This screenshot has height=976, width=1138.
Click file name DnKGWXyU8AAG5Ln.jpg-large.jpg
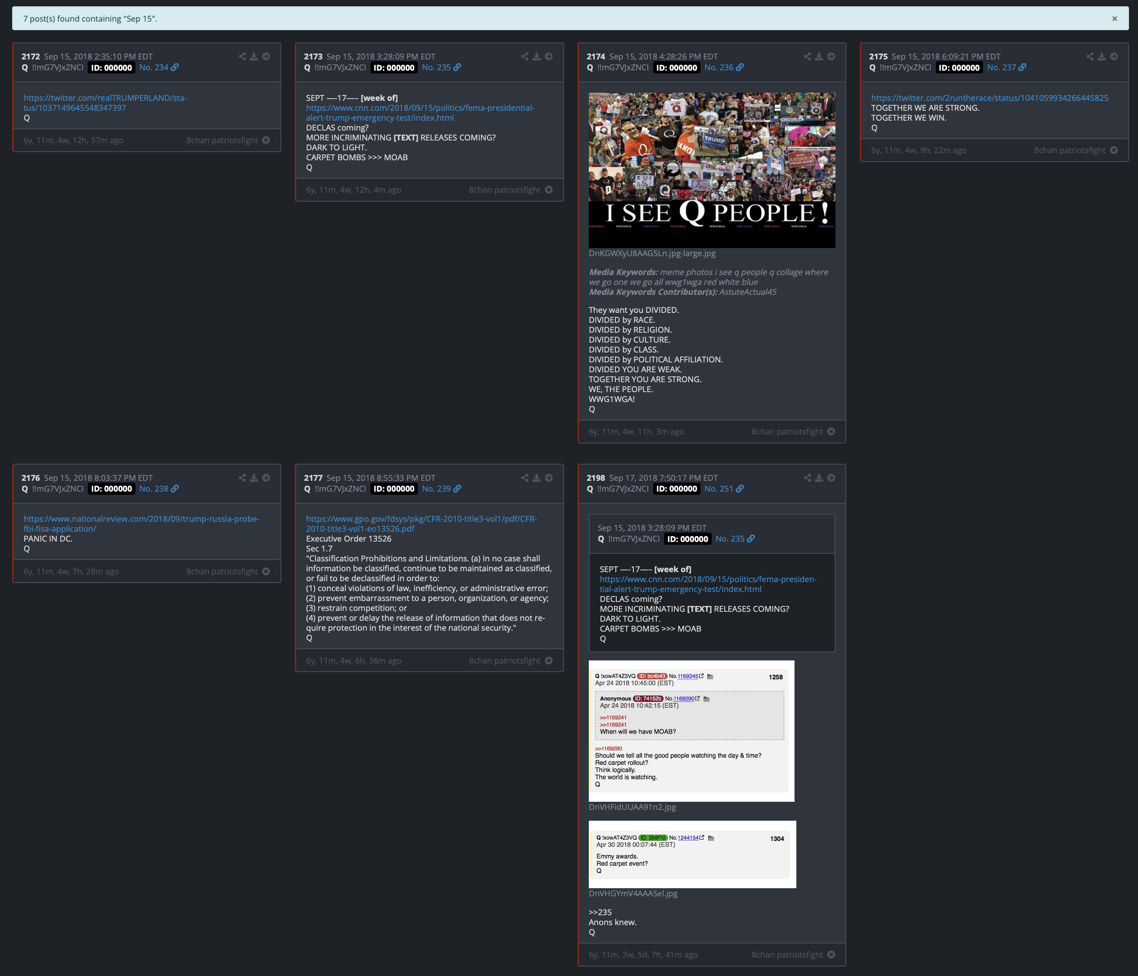click(x=652, y=253)
